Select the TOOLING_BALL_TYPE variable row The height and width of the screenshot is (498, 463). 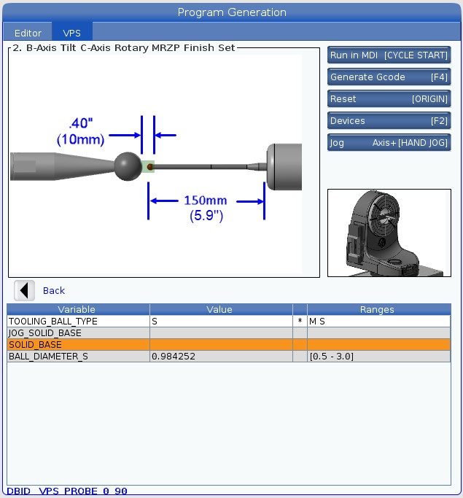[229, 321]
